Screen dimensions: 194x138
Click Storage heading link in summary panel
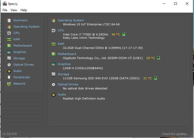tap(63, 74)
